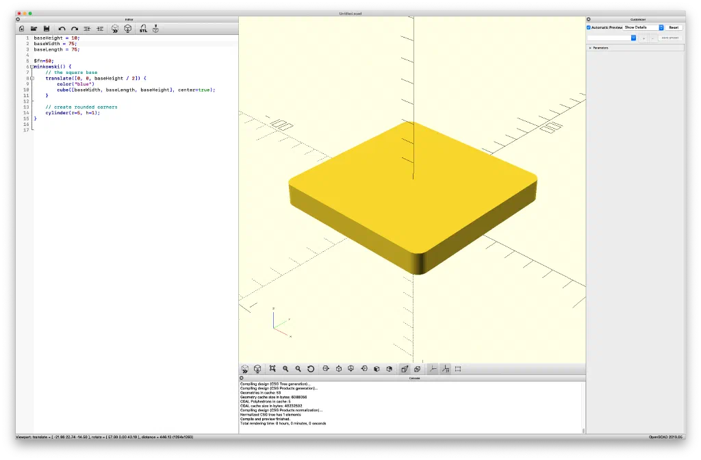
Task: Toggle axes display in viewport
Action: click(x=433, y=369)
